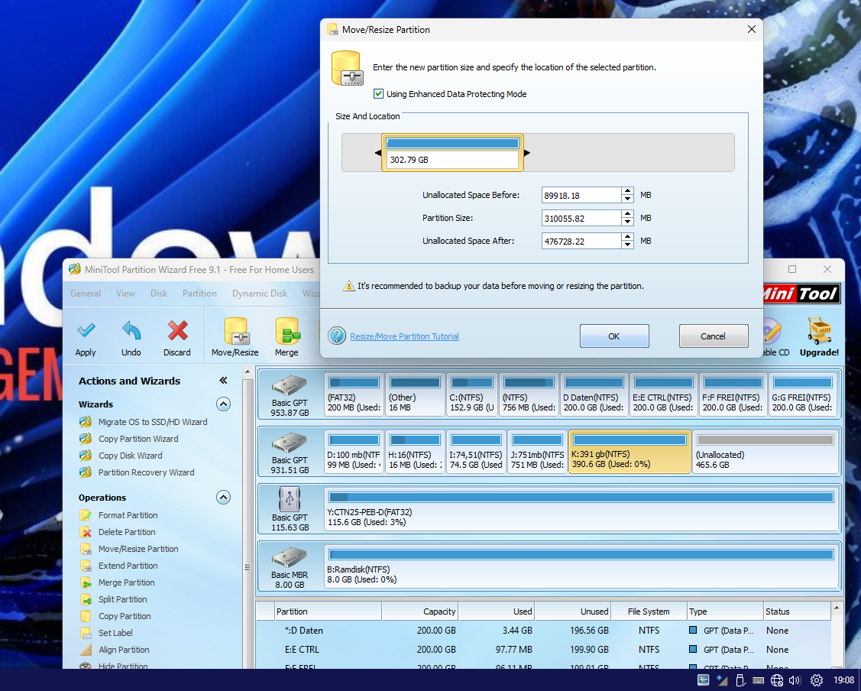Image resolution: width=861 pixels, height=691 pixels.
Task: Open the View menu
Action: (x=125, y=294)
